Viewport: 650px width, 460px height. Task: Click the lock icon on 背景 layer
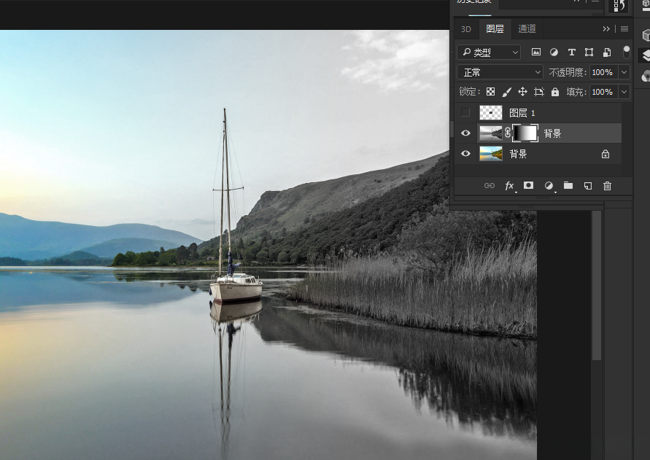tap(605, 154)
